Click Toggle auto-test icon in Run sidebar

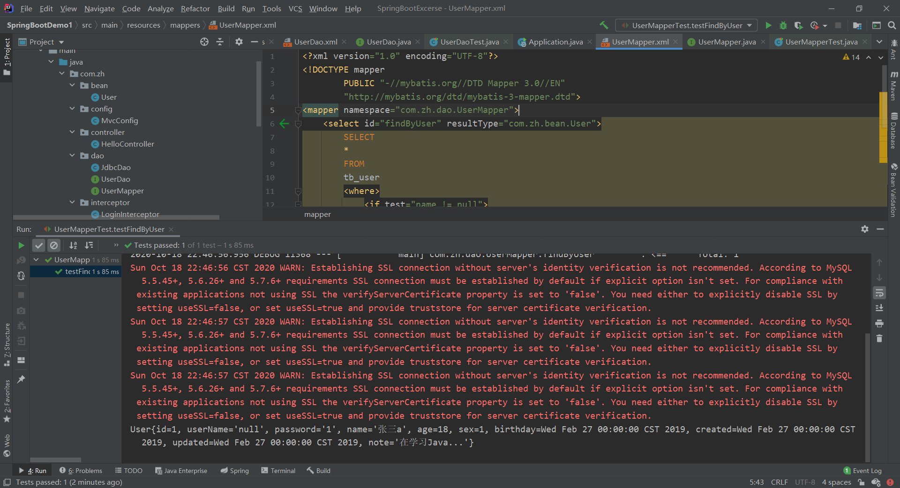coord(21,276)
